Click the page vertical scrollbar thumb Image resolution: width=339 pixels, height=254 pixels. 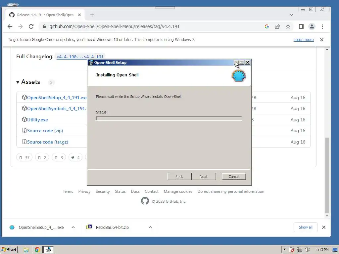pos(327,175)
